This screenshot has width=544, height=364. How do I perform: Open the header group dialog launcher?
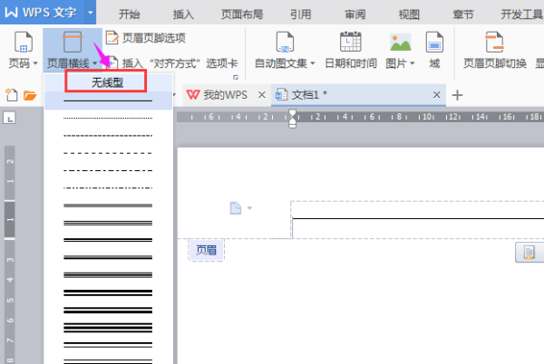(236, 77)
